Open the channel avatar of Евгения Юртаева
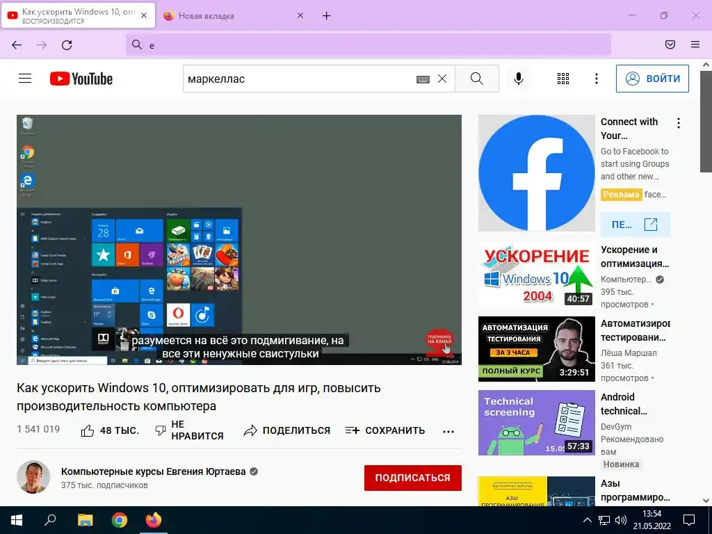 33,477
